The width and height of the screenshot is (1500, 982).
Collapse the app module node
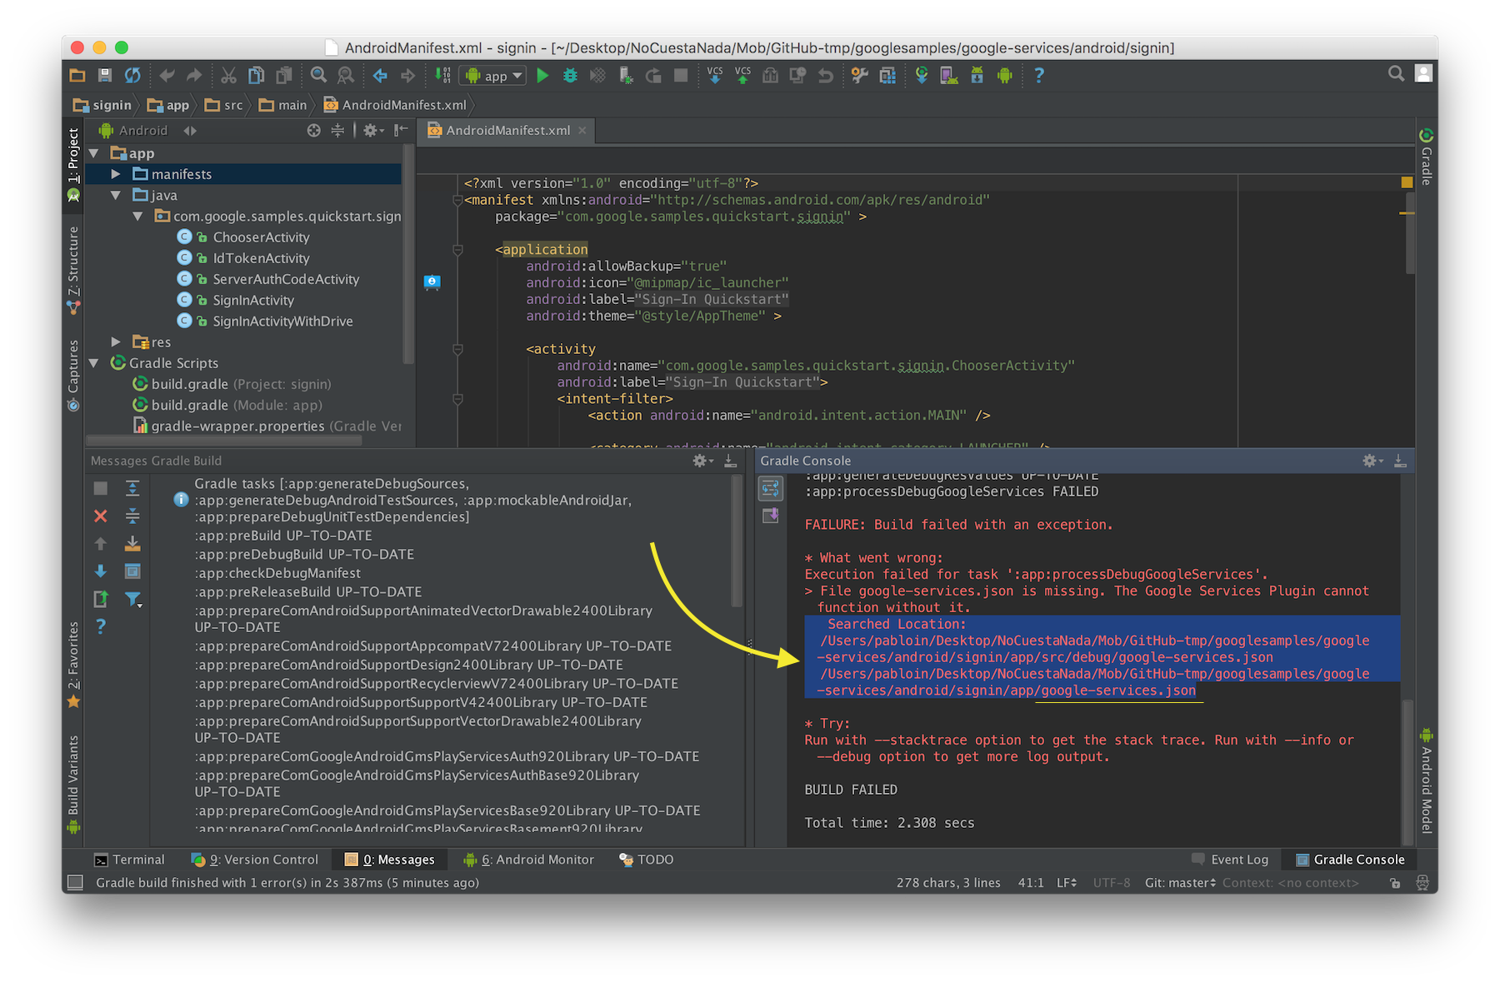point(94,153)
